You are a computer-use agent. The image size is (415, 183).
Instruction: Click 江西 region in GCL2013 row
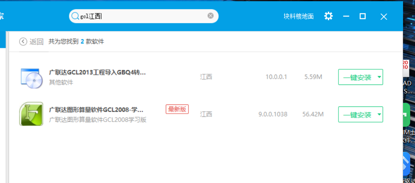point(206,77)
